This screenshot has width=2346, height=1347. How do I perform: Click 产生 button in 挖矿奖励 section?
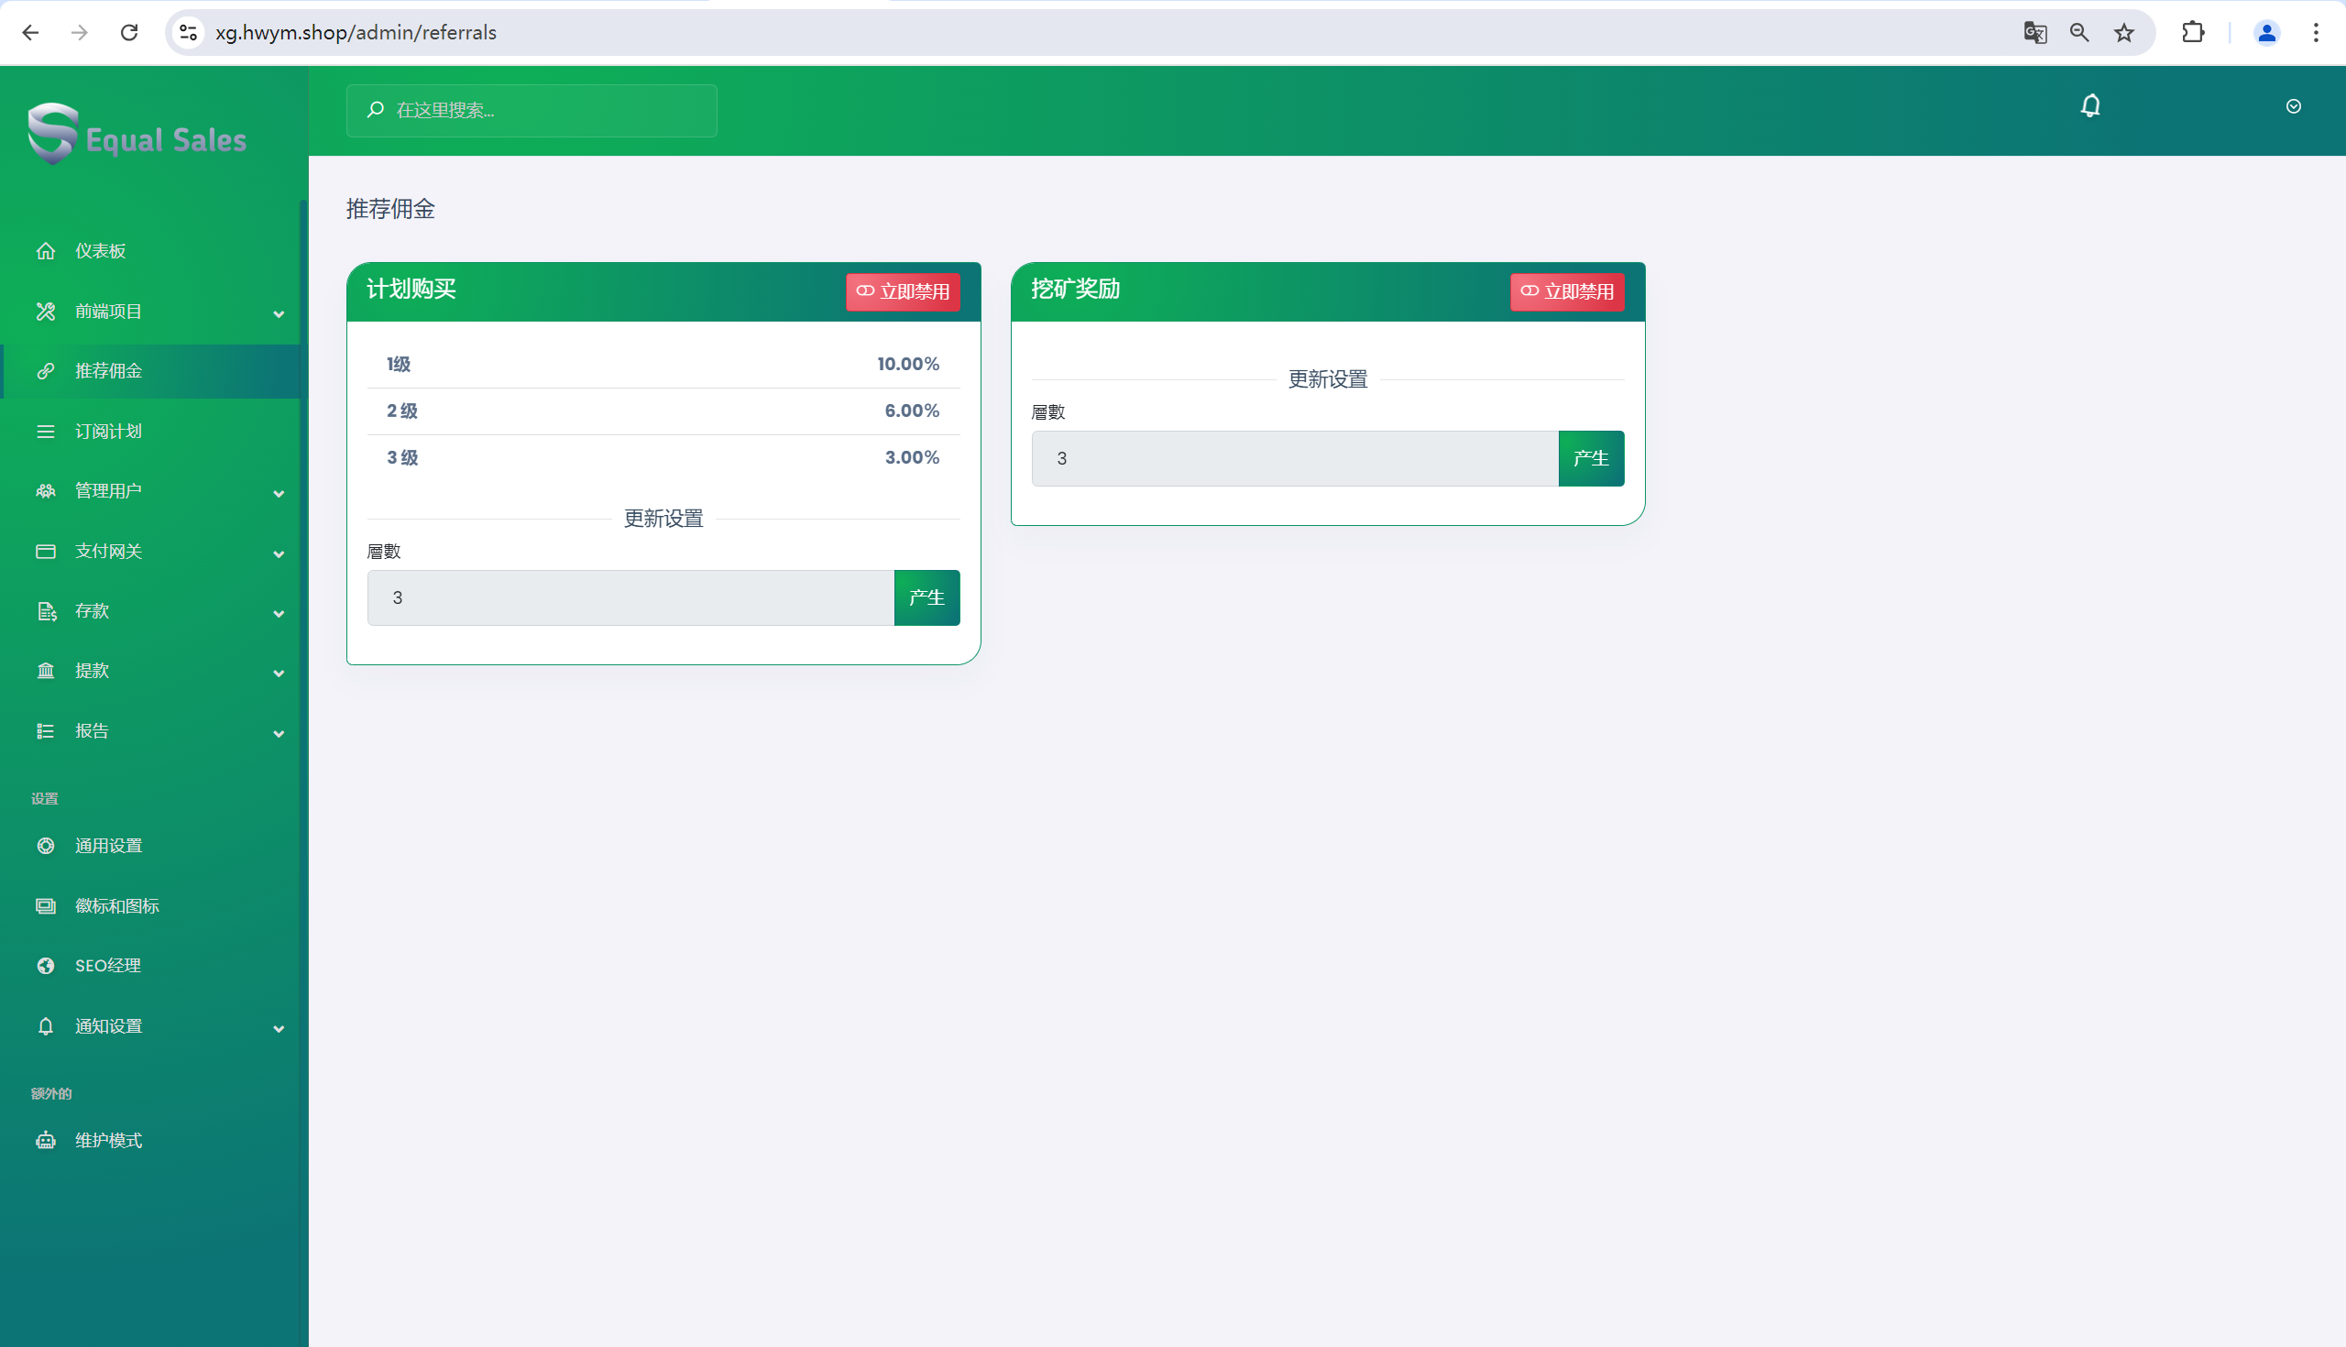tap(1590, 457)
